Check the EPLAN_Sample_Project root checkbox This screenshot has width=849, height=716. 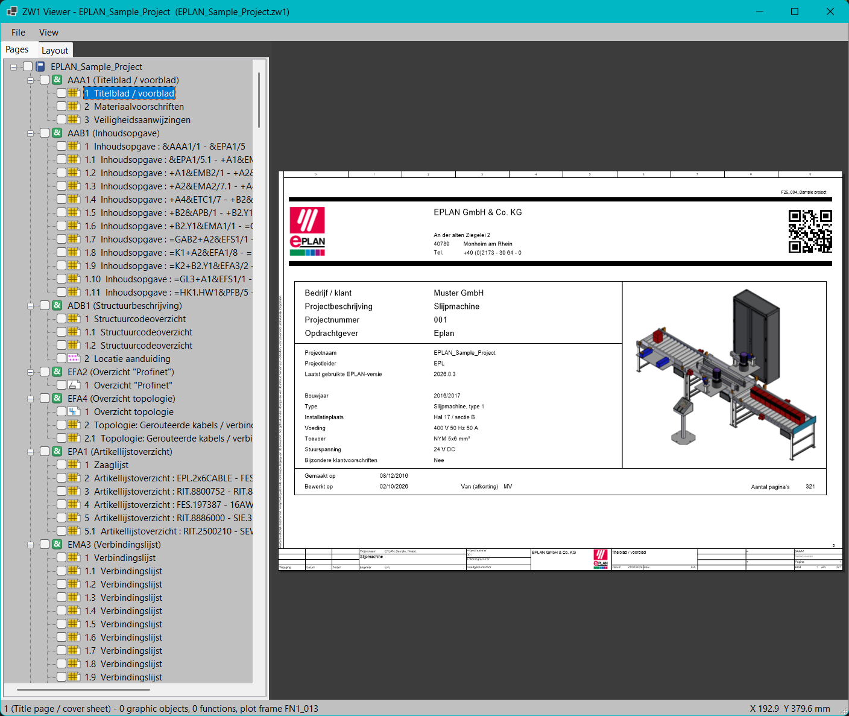point(28,67)
